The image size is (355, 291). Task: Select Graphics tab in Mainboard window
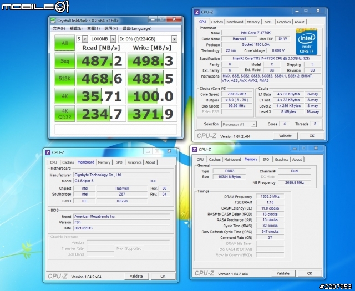[x=135, y=162]
